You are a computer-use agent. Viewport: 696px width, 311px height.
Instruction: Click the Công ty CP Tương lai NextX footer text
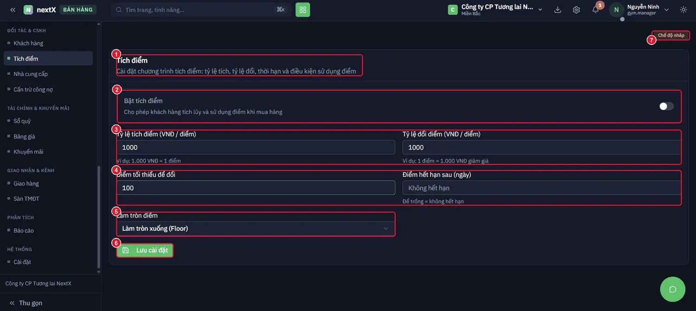[38, 284]
